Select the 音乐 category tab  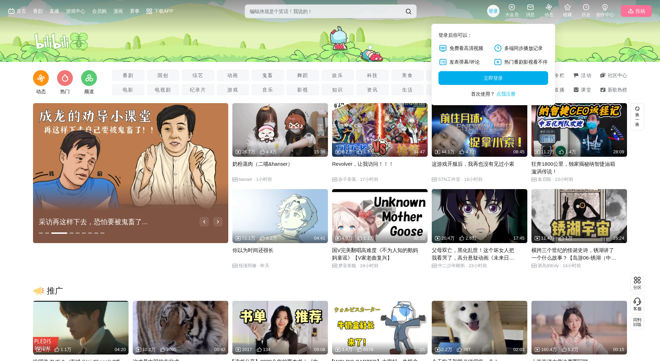pos(268,90)
